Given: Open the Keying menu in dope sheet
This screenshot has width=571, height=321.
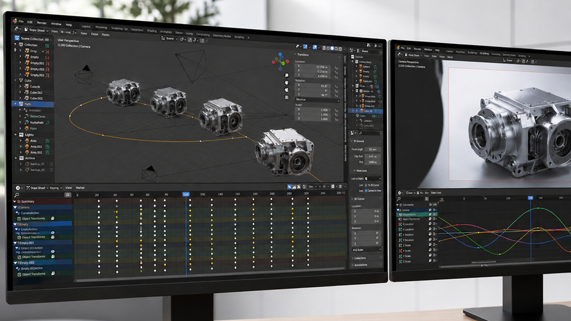Looking at the screenshot, I should 55,188.
